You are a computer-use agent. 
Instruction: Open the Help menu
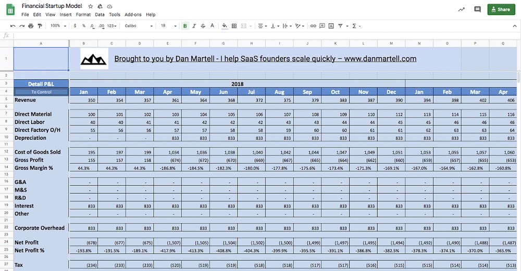151,15
